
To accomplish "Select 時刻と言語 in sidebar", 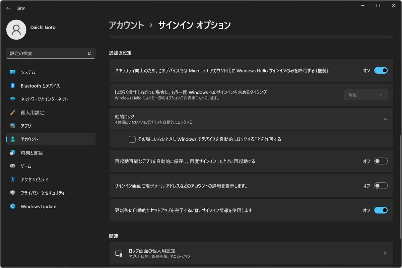I will click(51, 153).
